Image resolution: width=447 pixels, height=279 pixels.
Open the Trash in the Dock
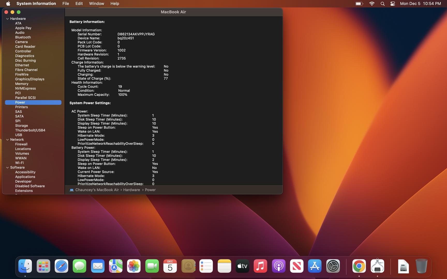click(x=421, y=266)
